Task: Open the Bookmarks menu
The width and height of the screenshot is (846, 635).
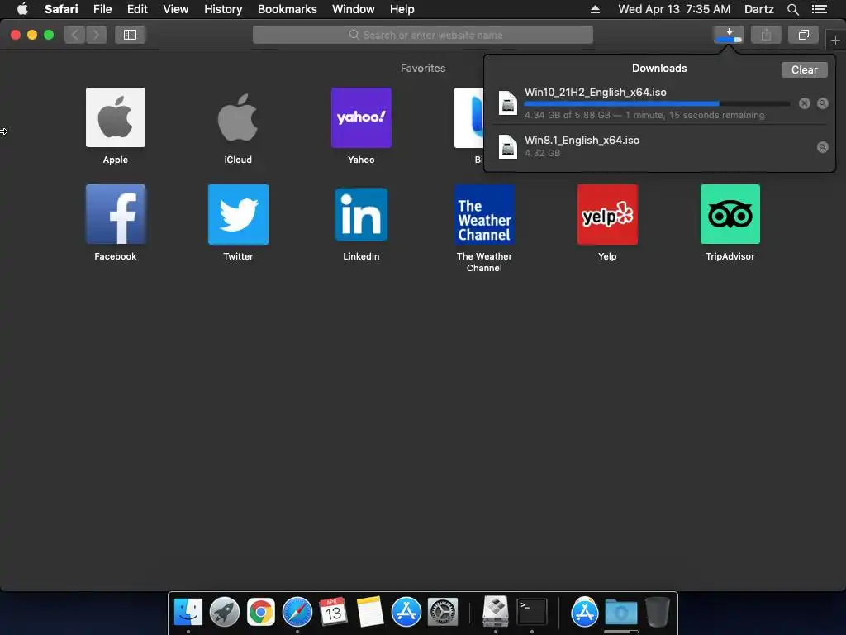Action: (x=287, y=9)
